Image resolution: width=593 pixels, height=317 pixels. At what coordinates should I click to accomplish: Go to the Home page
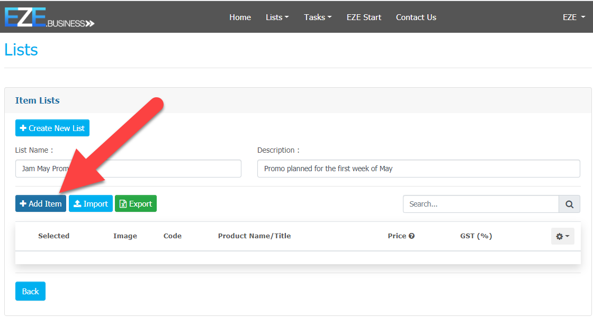(x=240, y=17)
